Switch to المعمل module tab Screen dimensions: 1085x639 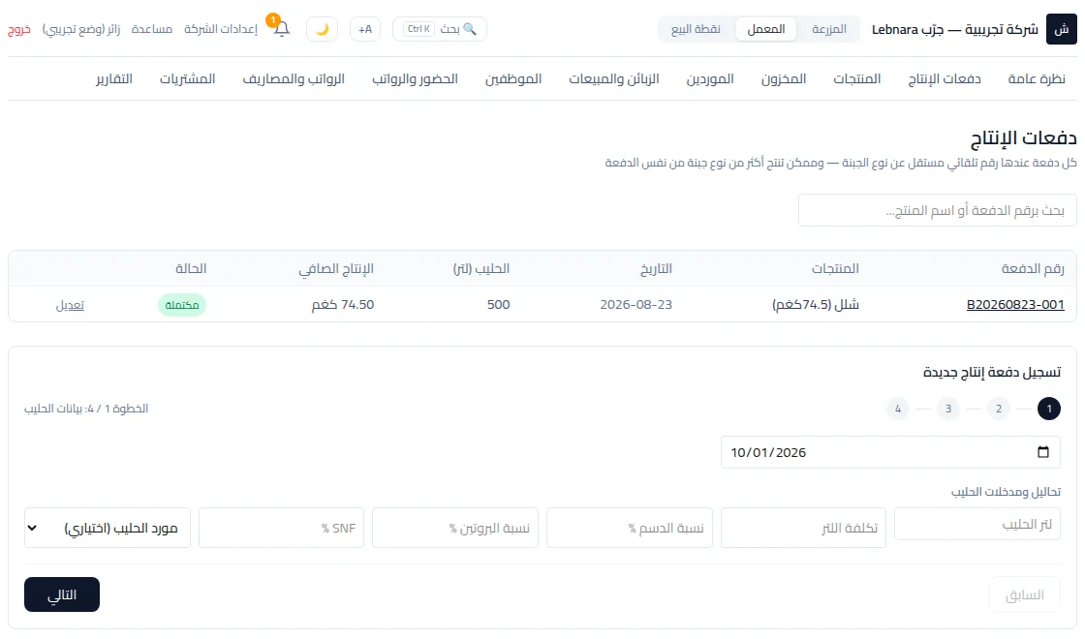click(x=766, y=29)
